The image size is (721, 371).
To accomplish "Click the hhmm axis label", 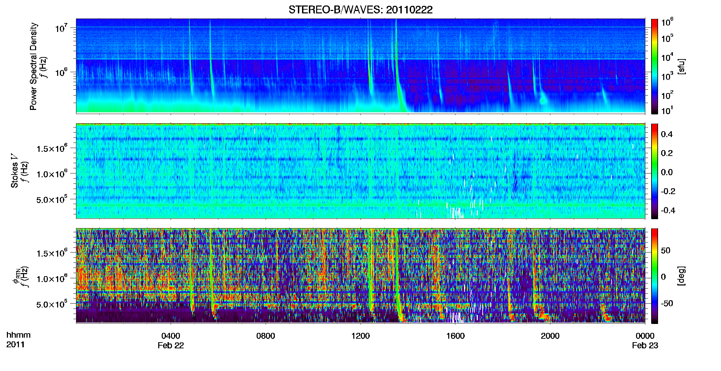I will click(x=18, y=335).
